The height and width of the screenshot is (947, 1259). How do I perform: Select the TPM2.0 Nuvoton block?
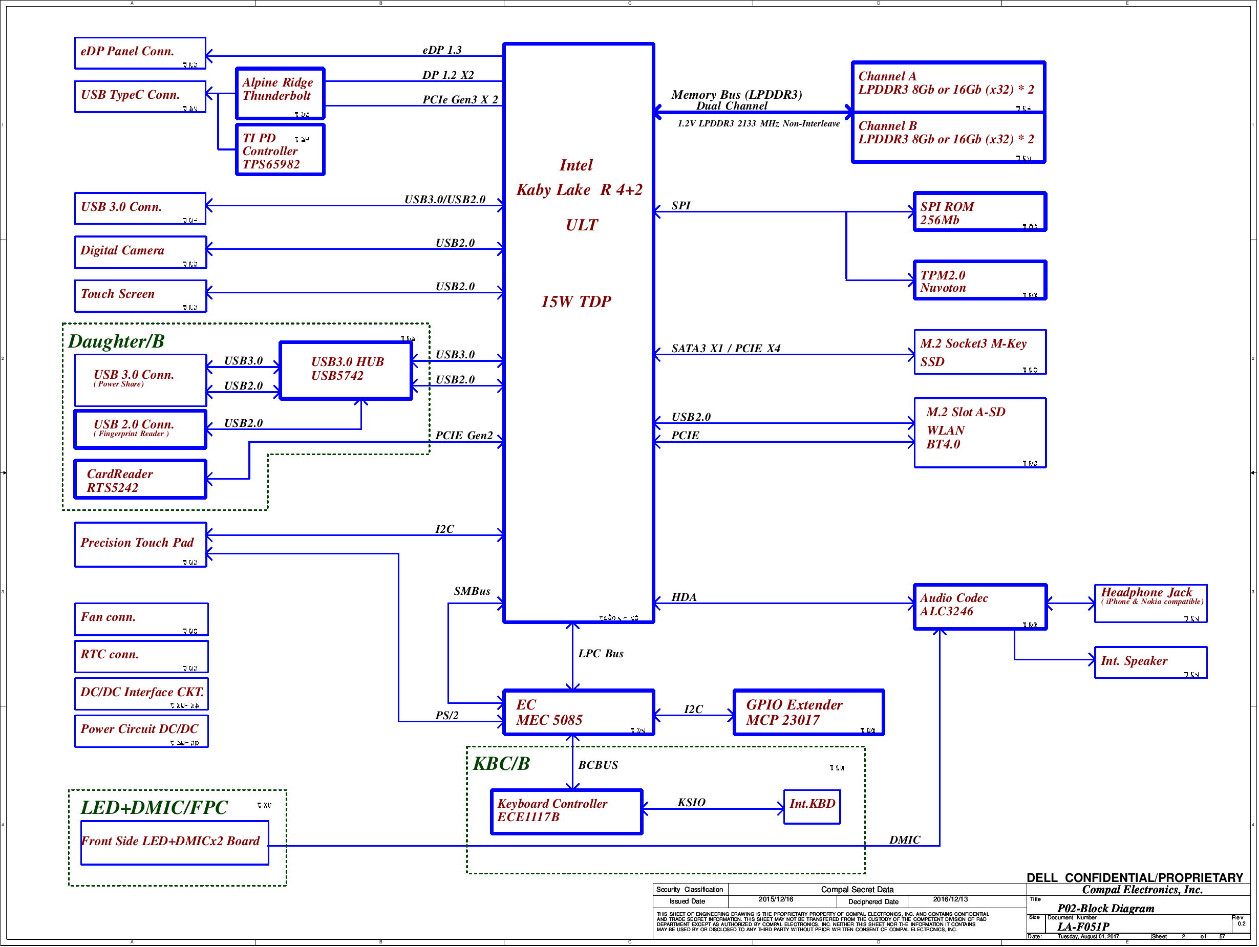tap(979, 281)
